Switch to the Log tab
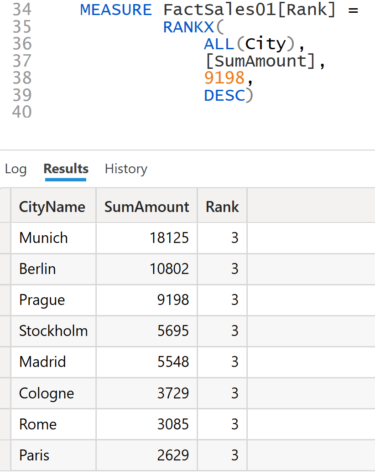 [x=16, y=169]
